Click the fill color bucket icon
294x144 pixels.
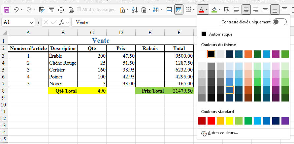[x=214, y=10]
